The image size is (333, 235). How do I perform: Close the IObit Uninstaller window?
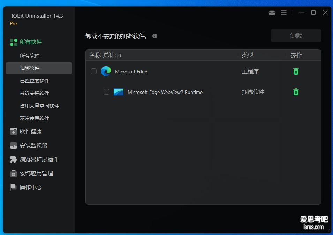pos(325,13)
